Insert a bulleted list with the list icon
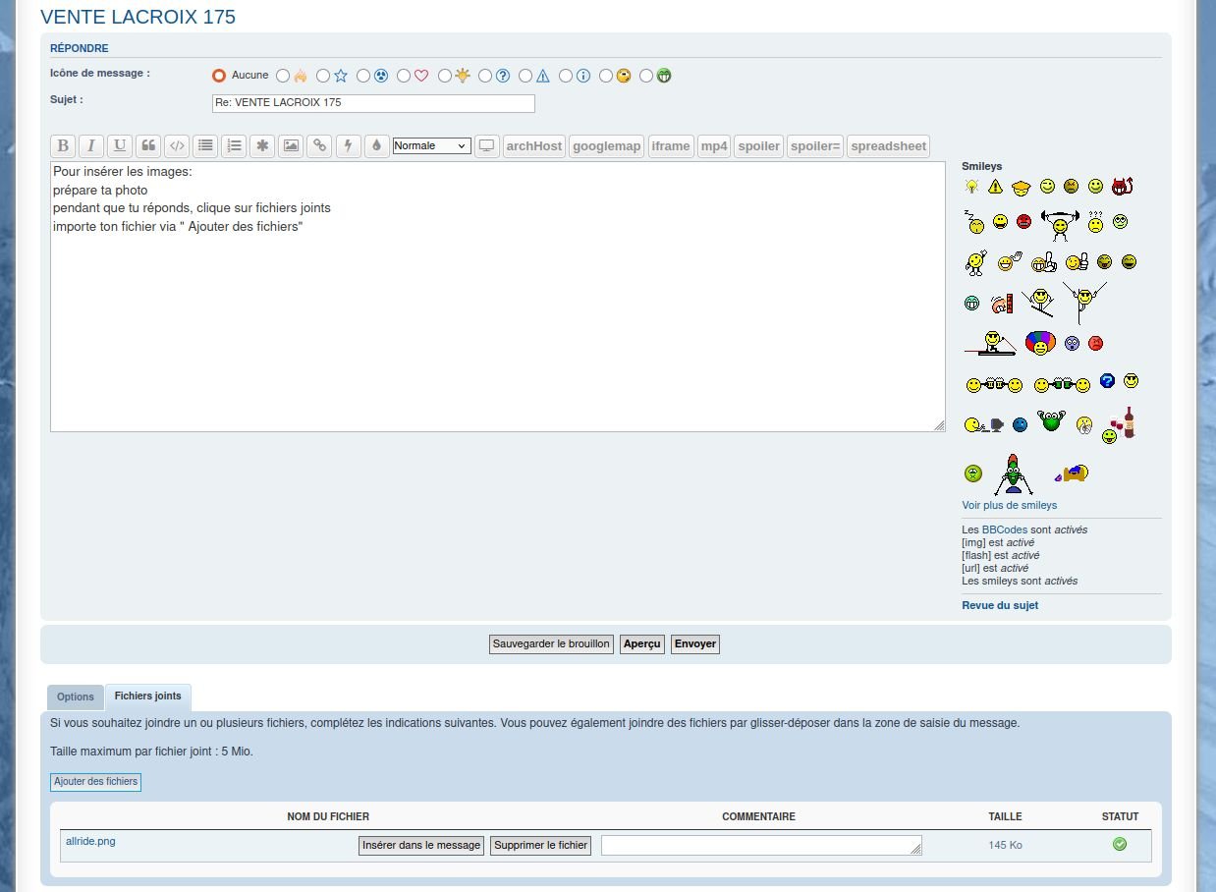 coord(205,146)
